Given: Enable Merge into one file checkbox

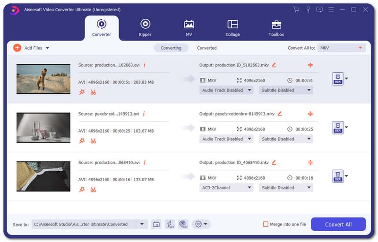Looking at the screenshot, I should 266,224.
